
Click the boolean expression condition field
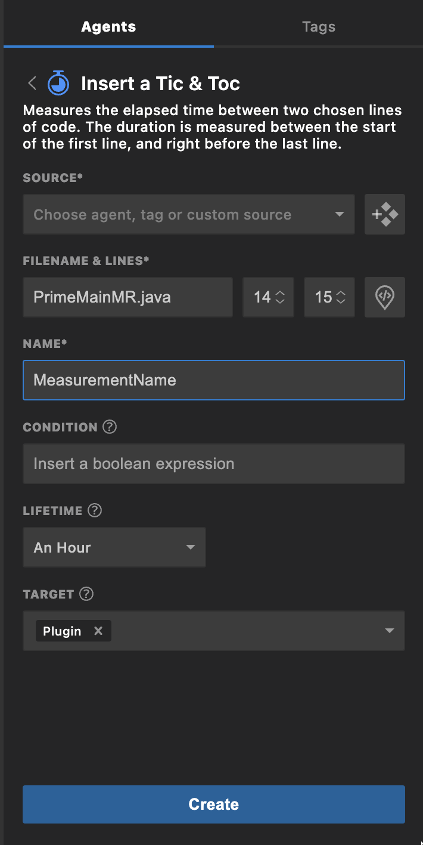213,464
